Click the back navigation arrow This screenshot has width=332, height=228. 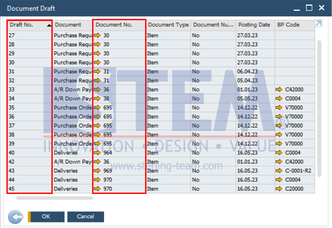point(16,217)
